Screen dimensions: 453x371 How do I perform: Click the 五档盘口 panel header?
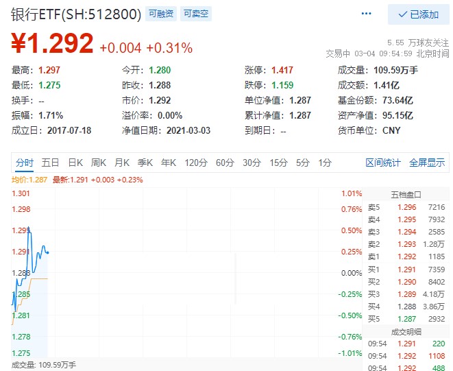click(x=406, y=195)
